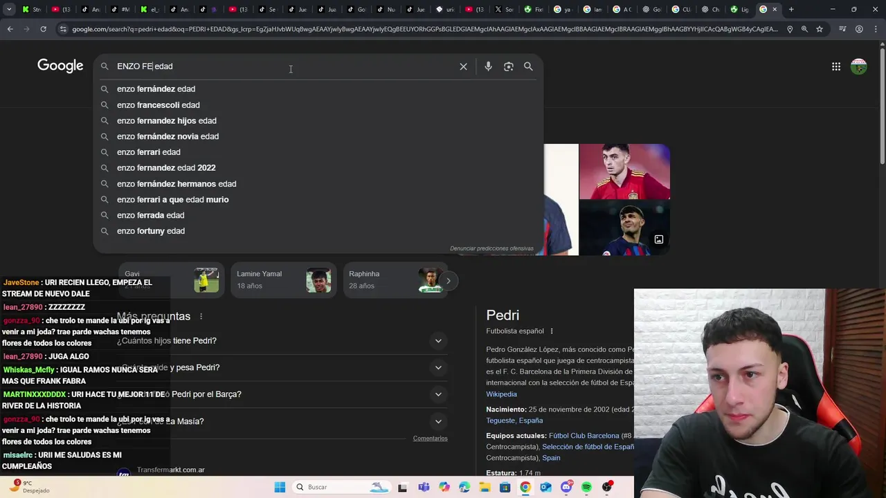Switch to the 'Lig' browser tab

click(739, 9)
